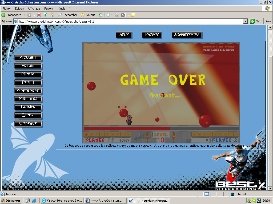Click the Stop loading icon

click(x=39, y=15)
